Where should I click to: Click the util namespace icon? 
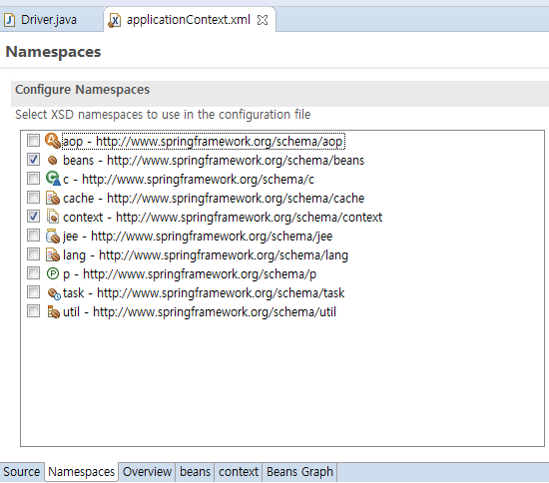53,311
